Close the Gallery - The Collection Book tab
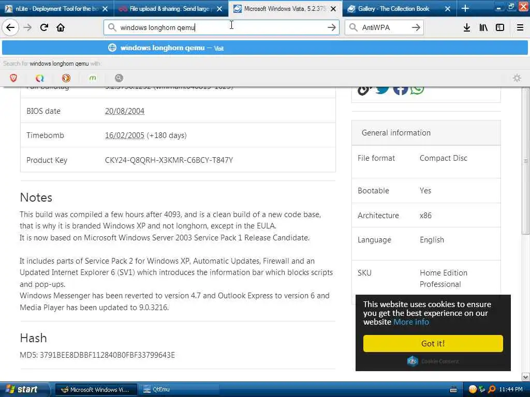Screen dimensions: 530x397 (448, 9)
